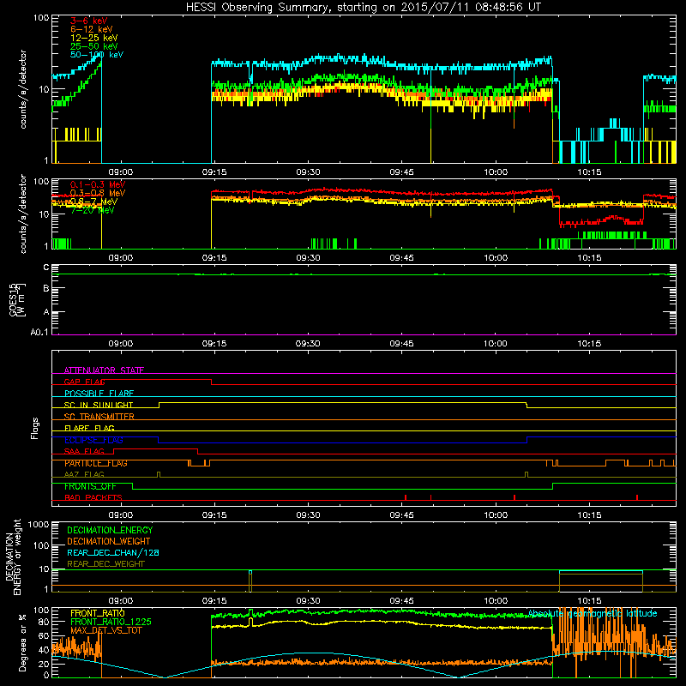Viewport: 686px width, 686px height.
Task: Select the SC_TRANSMITTER flag label
Action: point(99,417)
